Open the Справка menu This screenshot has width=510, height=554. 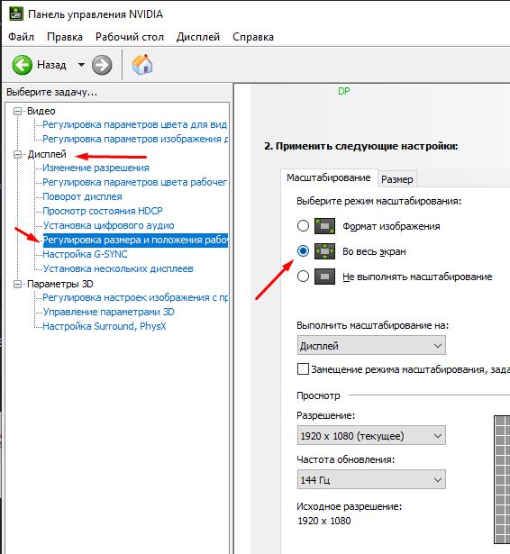coord(253,37)
